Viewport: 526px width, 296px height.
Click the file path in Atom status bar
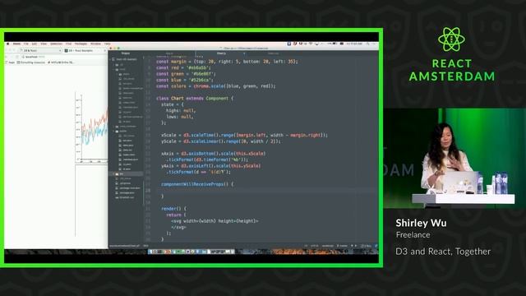pyautogui.click(x=125, y=246)
